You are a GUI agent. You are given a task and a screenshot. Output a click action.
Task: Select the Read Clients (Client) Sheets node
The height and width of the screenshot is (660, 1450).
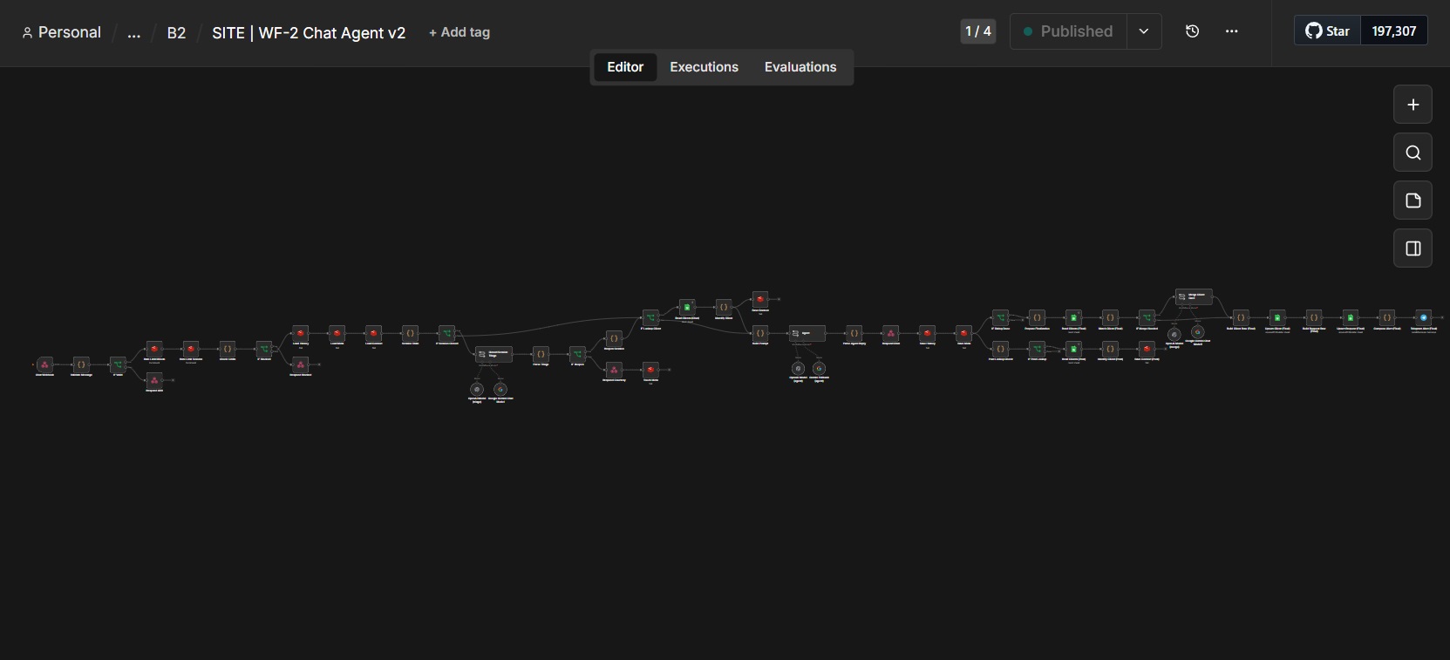click(687, 307)
